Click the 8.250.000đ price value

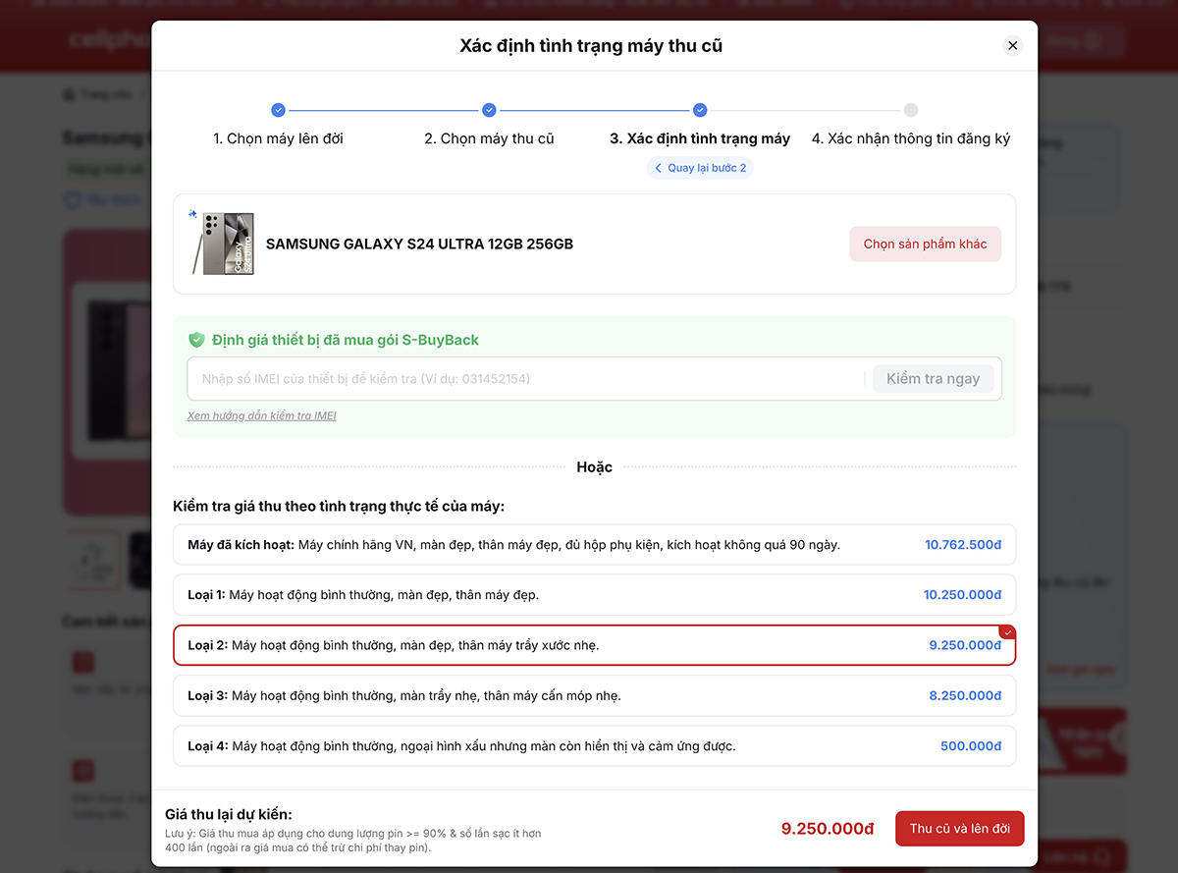point(966,695)
